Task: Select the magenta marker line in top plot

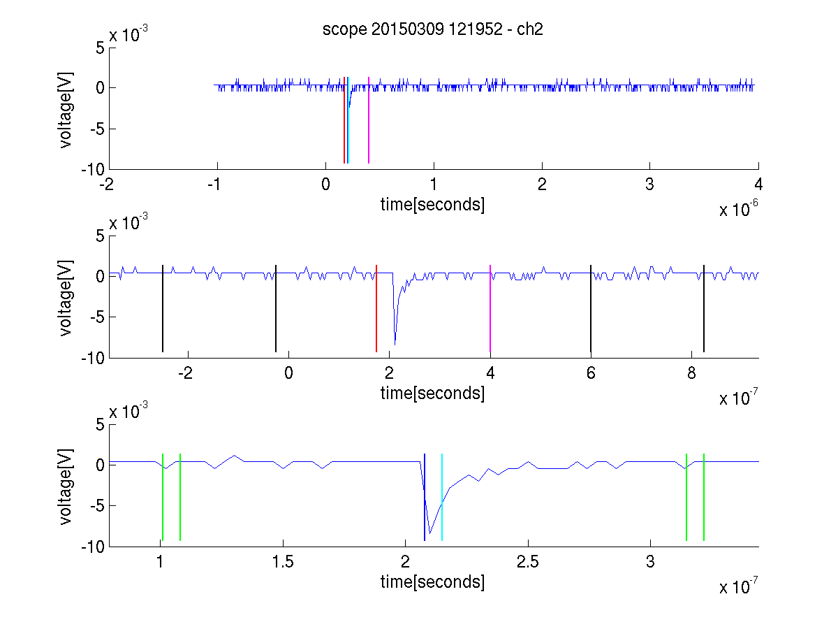Action: pos(369,120)
